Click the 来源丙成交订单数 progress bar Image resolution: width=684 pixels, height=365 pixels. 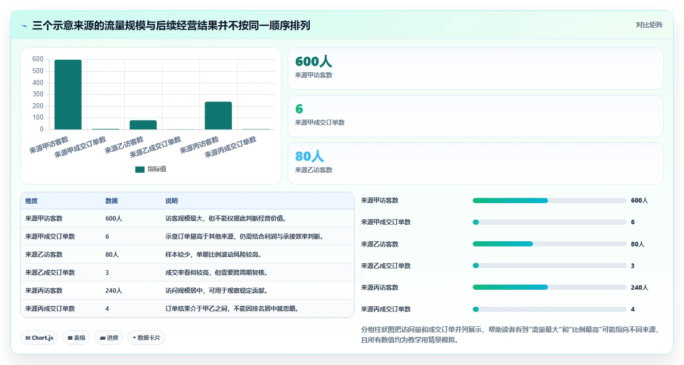coord(549,309)
